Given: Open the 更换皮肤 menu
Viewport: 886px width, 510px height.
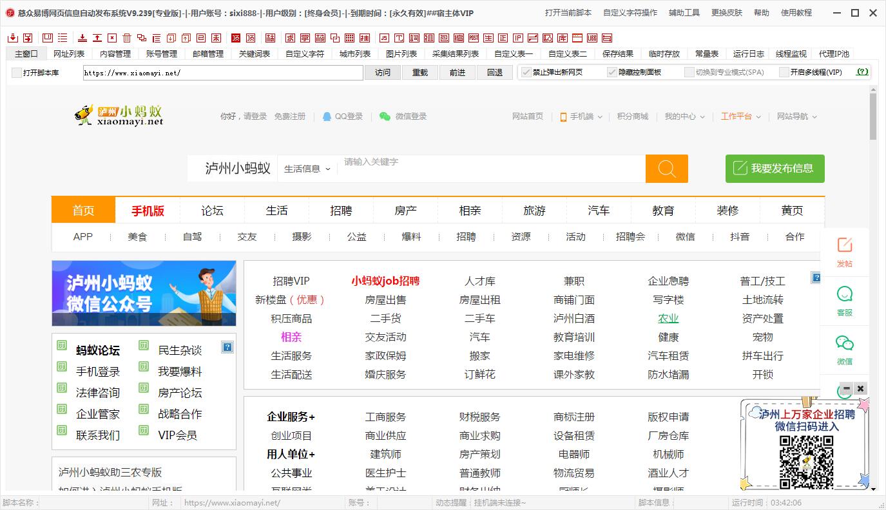Looking at the screenshot, I should point(727,12).
